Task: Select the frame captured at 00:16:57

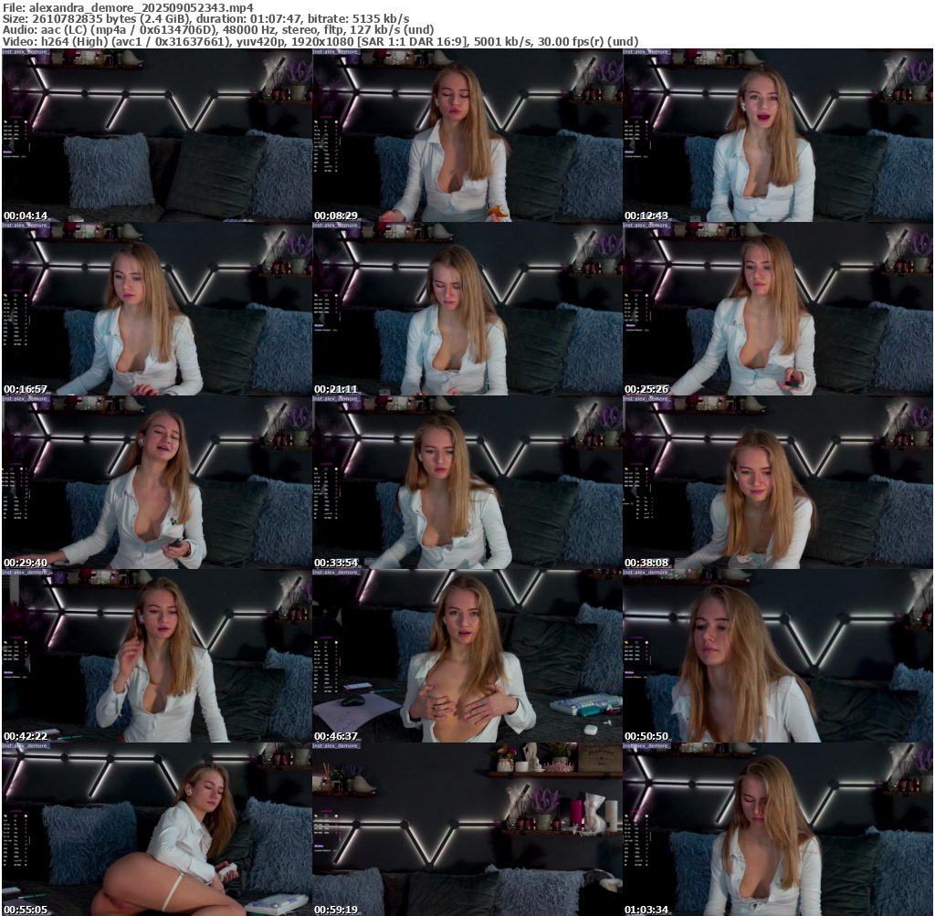Action: 157,309
